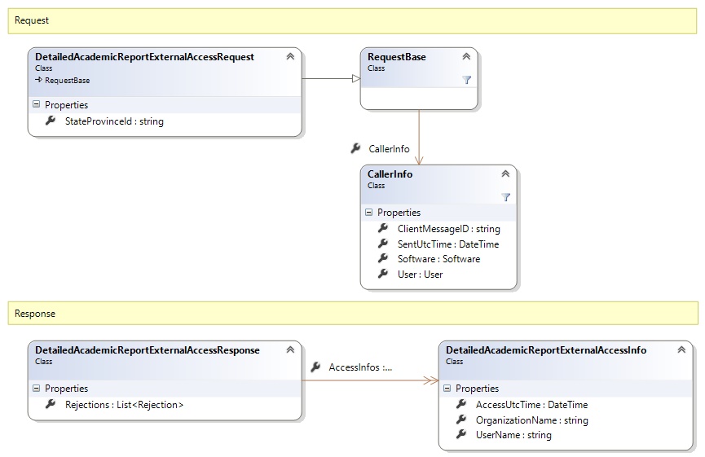The image size is (705, 457).
Task: Click wrench icon on AccessInfos association label
Action: [315, 367]
